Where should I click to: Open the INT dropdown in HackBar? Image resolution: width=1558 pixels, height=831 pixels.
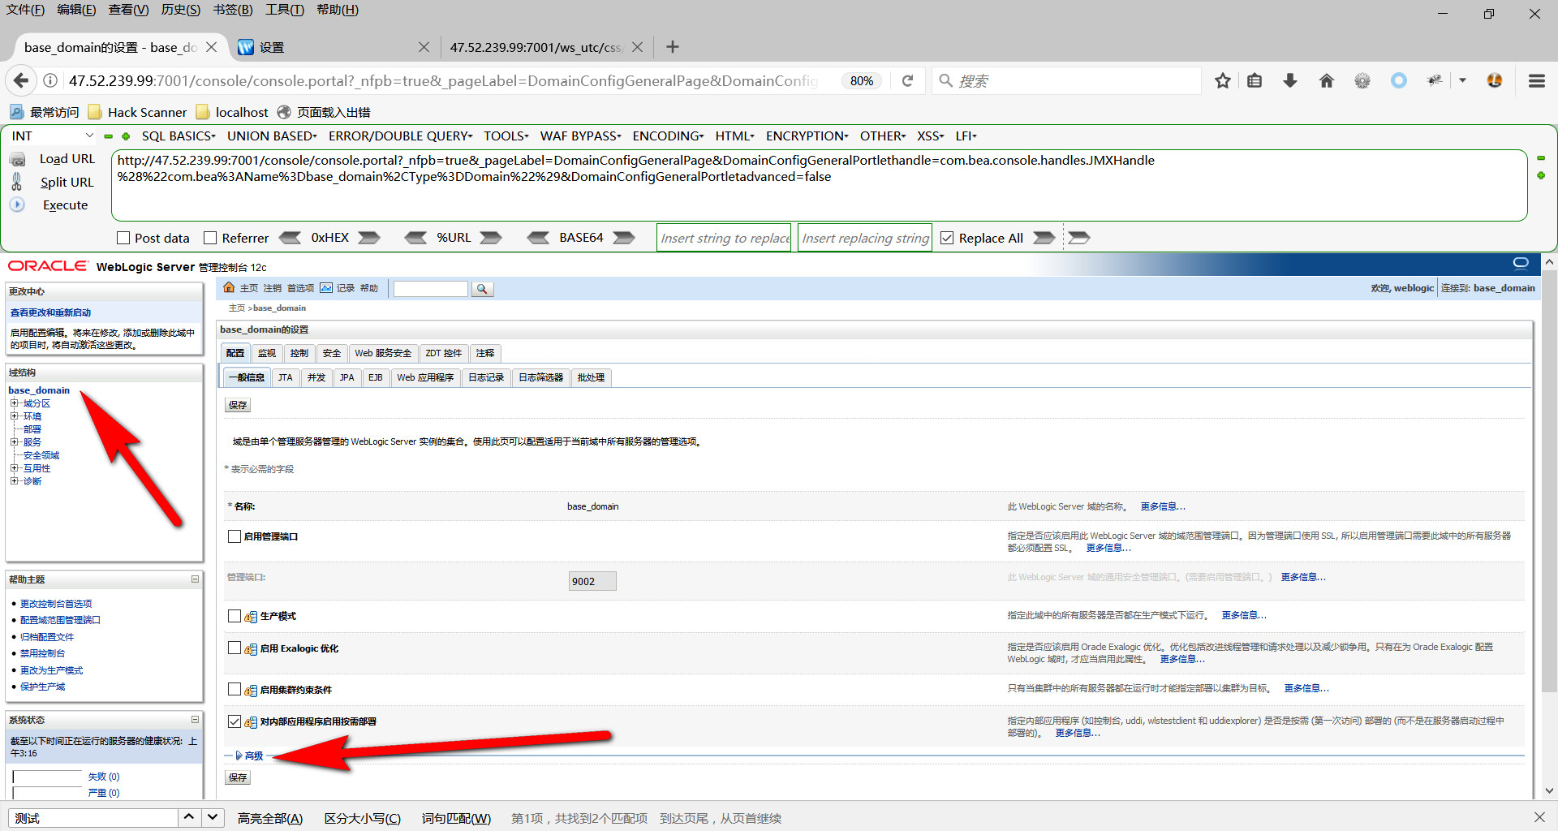pyautogui.click(x=53, y=136)
